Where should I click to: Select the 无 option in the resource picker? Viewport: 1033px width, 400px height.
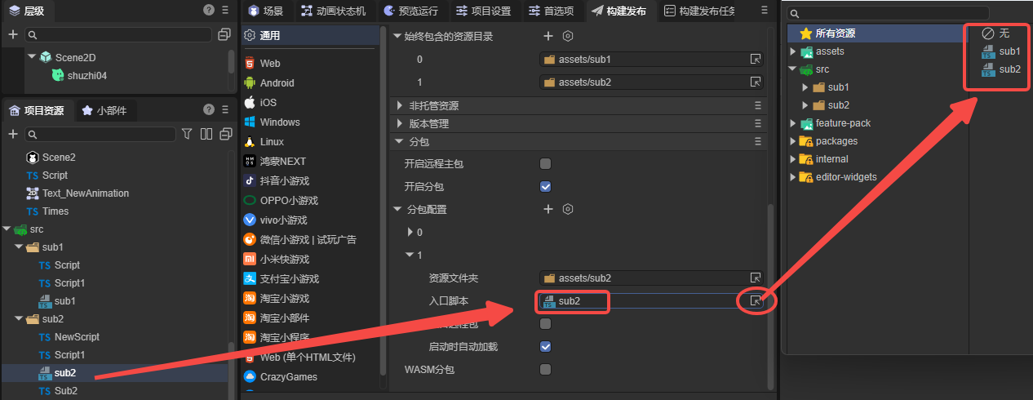pyautogui.click(x=996, y=33)
